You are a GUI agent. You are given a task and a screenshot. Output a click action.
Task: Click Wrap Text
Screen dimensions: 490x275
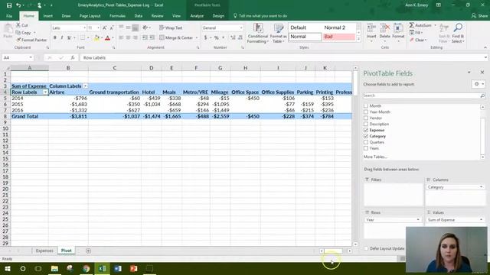(171, 27)
